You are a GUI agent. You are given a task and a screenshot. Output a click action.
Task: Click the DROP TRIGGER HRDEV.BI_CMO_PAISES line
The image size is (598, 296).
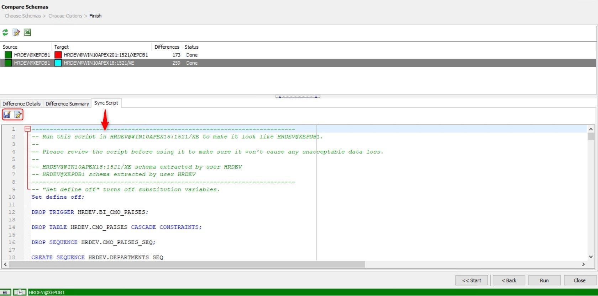[x=90, y=212]
